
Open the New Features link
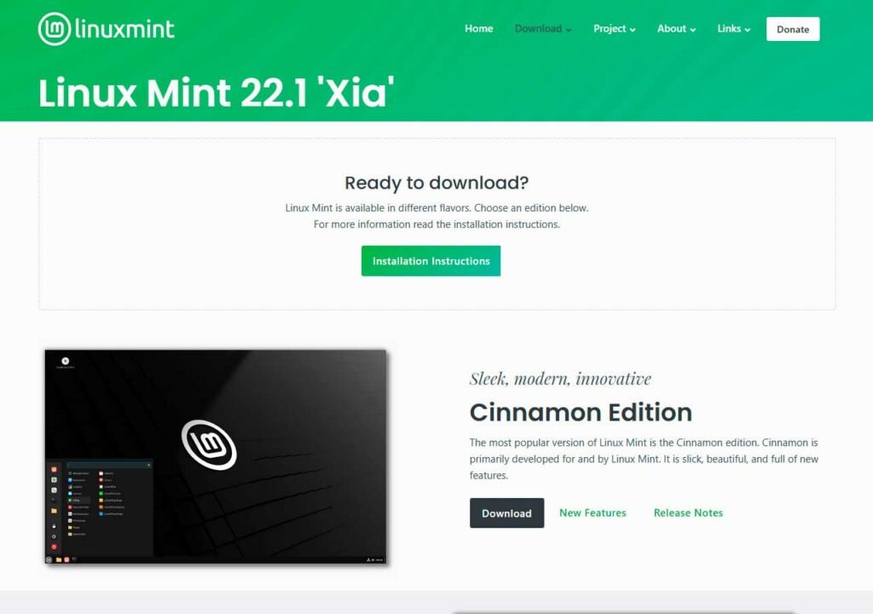click(593, 513)
